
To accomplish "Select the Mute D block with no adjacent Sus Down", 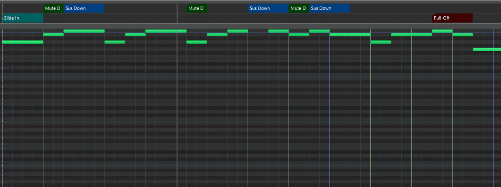I will (x=196, y=8).
